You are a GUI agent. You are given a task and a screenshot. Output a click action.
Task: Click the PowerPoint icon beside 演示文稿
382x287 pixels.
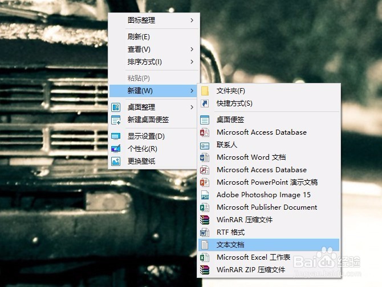click(205, 182)
